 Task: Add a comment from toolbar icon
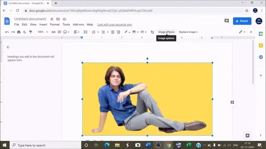coord(59,32)
